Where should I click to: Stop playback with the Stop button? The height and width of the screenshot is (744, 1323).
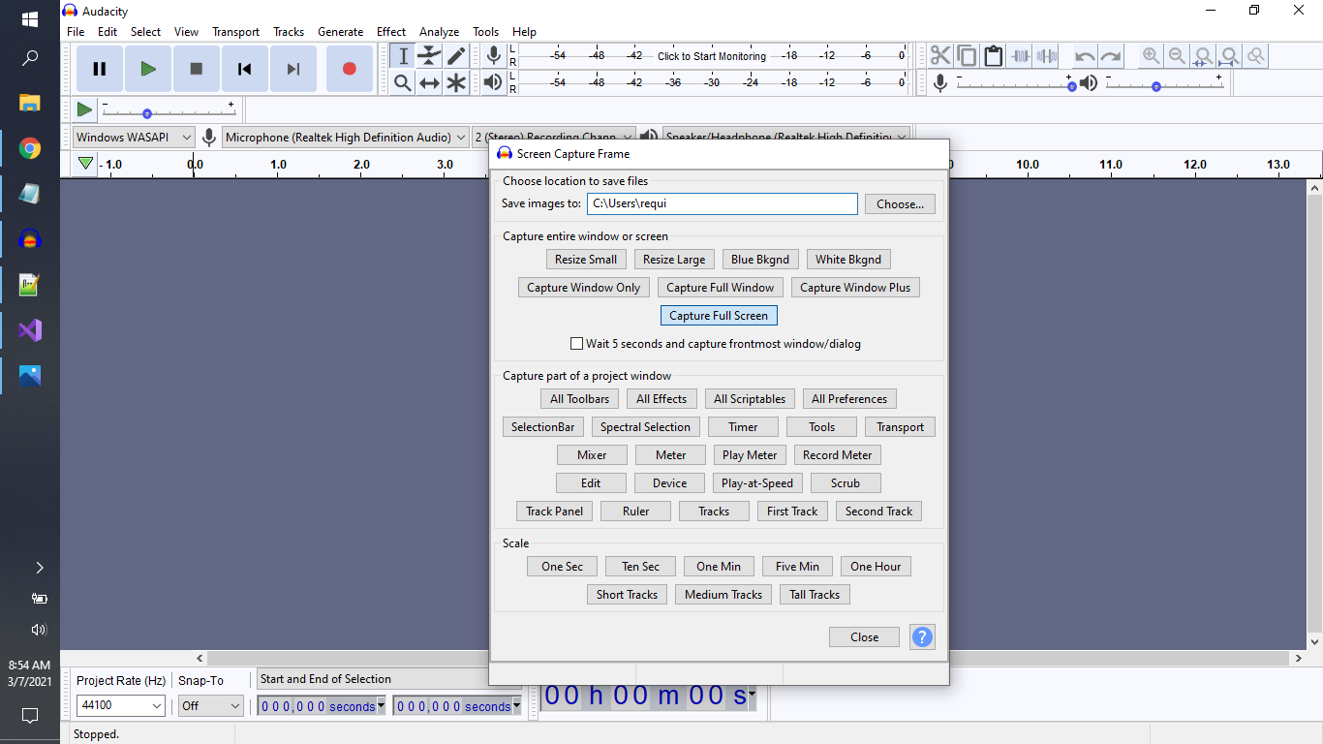197,69
